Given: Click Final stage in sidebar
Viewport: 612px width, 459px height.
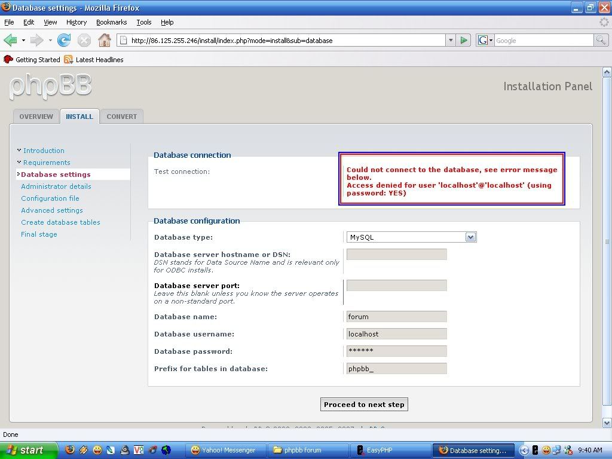Looking at the screenshot, I should click(39, 234).
